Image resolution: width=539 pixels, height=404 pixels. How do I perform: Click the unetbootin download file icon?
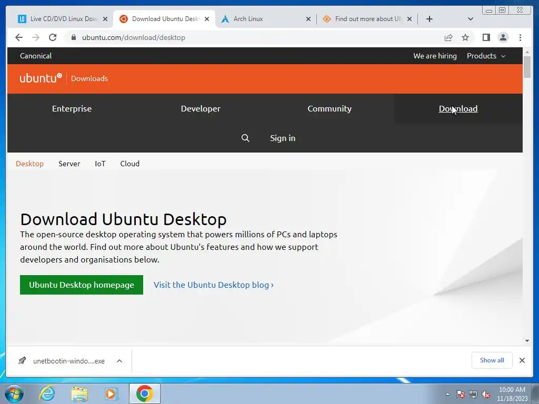coord(22,361)
